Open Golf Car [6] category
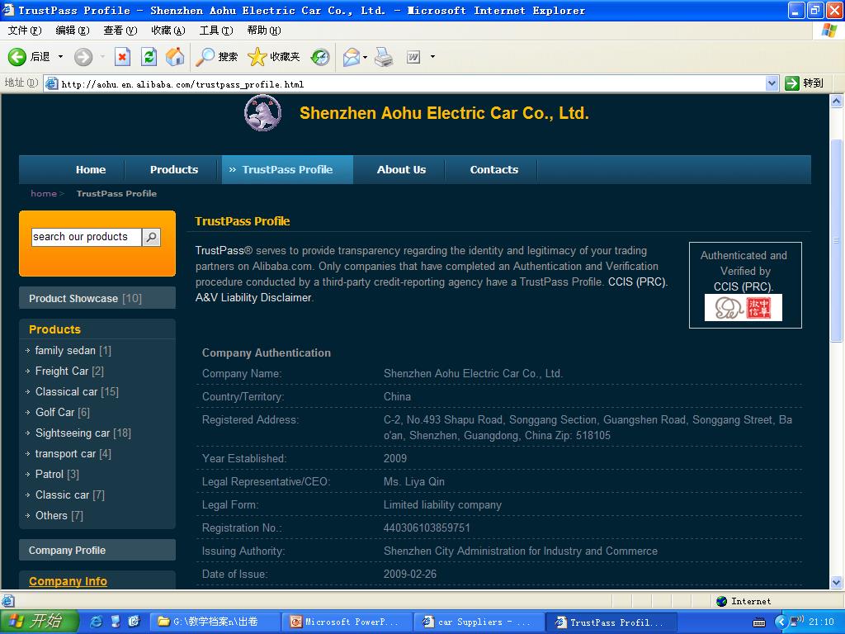 62,413
